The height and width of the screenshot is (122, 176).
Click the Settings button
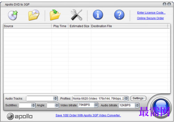(x=138, y=98)
